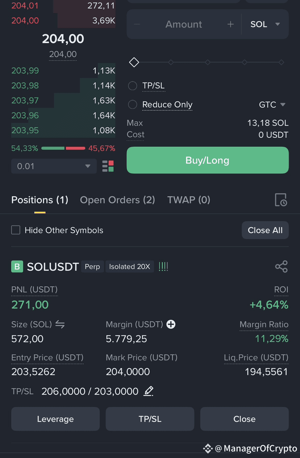
Task: Expand the 0.01 price grouping dropdown
Action: point(54,166)
